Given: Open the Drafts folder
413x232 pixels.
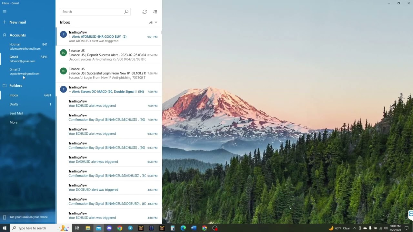Looking at the screenshot, I should pyautogui.click(x=28, y=104).
